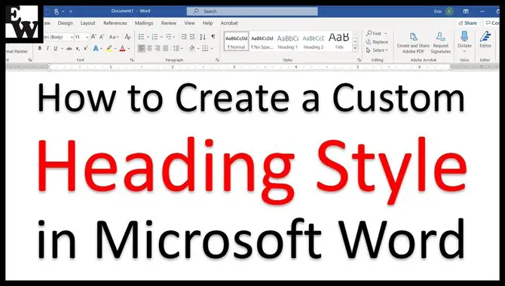Click in the Search box
The height and width of the screenshot is (286, 505).
point(252,11)
